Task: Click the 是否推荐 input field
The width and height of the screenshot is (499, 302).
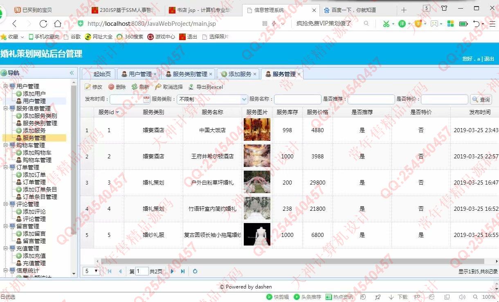Action: (x=371, y=99)
